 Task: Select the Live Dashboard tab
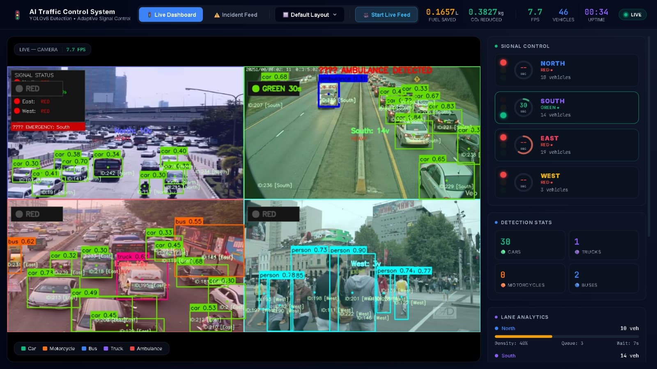pyautogui.click(x=170, y=14)
